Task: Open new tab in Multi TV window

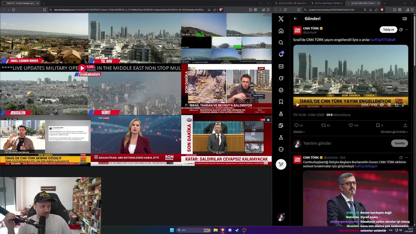Action: (x=44, y=3)
